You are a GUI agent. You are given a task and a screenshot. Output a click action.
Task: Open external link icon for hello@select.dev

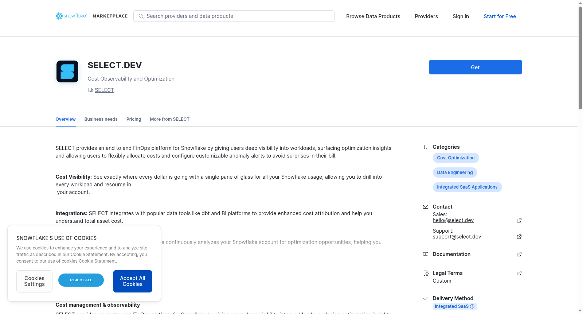(519, 220)
